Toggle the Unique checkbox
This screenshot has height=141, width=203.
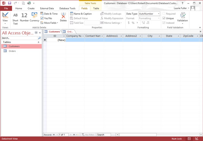pos(164,18)
